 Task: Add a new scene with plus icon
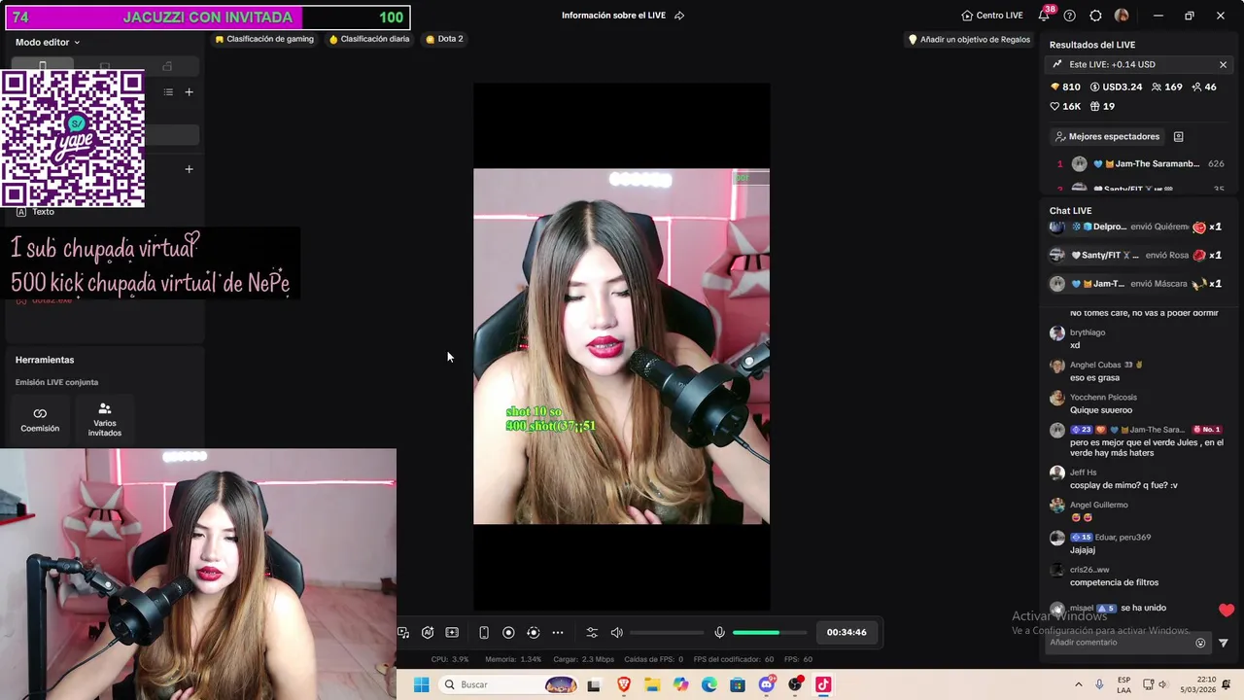[190, 92]
